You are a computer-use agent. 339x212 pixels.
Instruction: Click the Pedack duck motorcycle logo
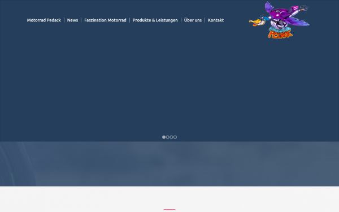(x=279, y=20)
